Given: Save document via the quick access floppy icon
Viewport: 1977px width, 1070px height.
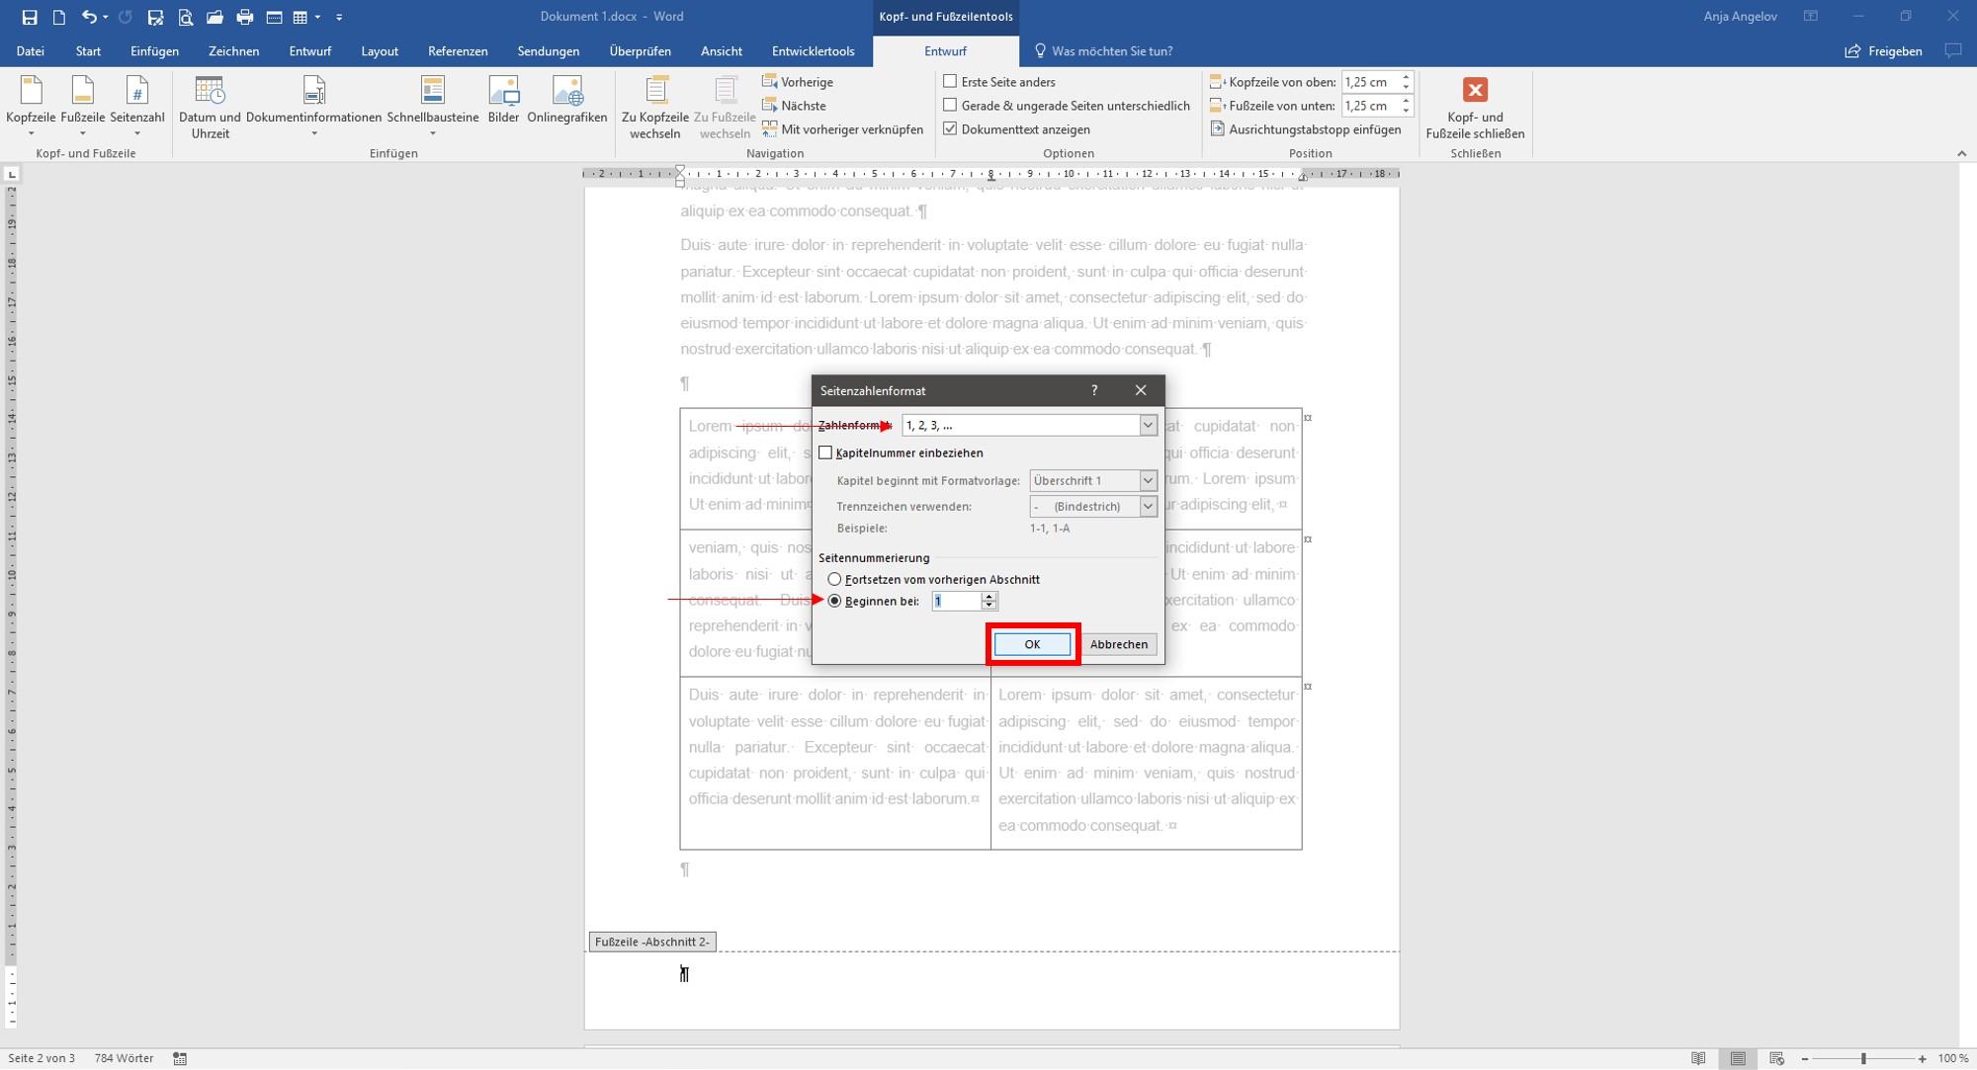Looking at the screenshot, I should point(30,17).
